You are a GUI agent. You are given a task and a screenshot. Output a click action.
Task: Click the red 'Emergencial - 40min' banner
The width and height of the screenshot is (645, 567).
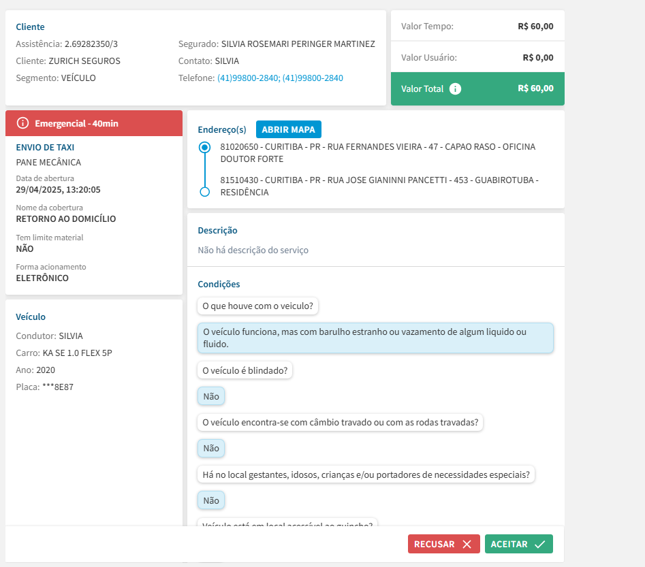pyautogui.click(x=94, y=123)
